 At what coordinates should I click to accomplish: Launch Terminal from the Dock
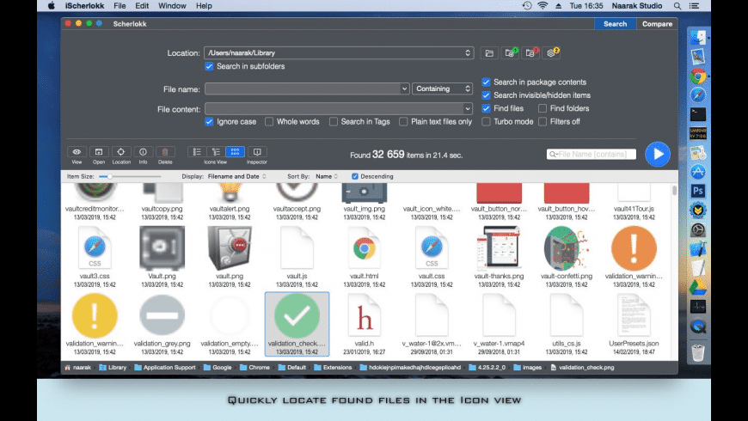[x=697, y=114]
